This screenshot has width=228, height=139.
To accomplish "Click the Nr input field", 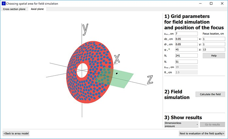I will pyautogui.click(x=186, y=62).
